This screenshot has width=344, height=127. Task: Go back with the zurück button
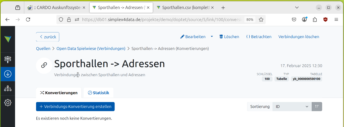pos(48,37)
